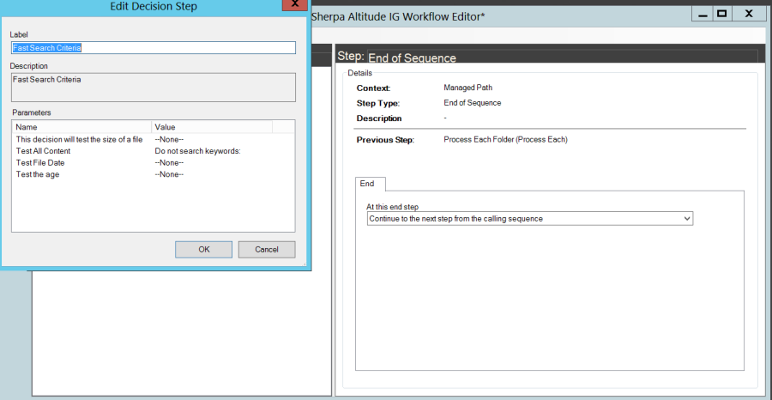The image size is (772, 400).
Task: Click the --None-- value for Test File Date
Action: tap(169, 163)
